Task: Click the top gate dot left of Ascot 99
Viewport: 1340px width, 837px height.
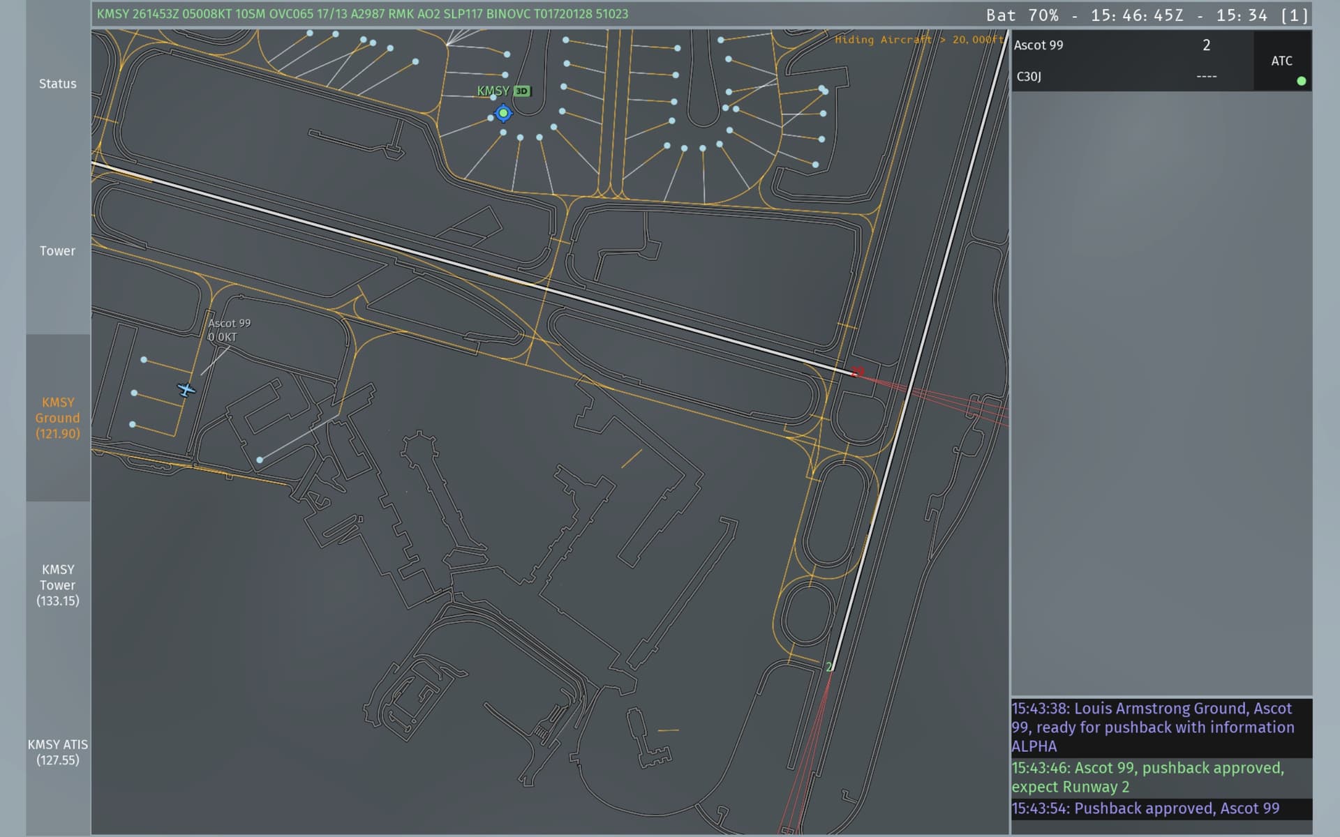Action: tap(144, 360)
